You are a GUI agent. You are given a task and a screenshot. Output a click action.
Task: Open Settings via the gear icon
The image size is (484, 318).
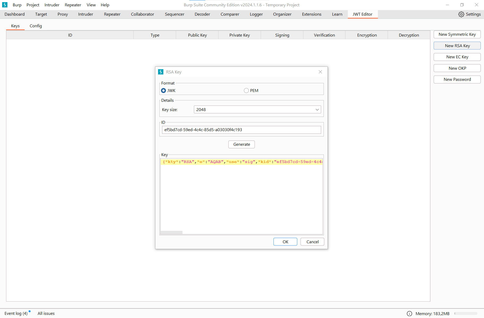click(x=461, y=14)
